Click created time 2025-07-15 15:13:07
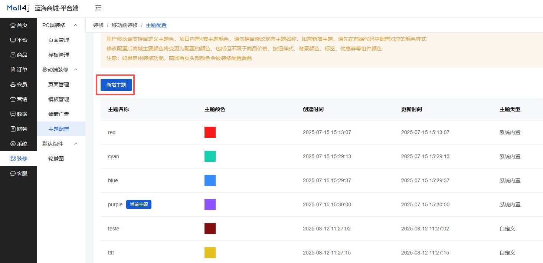Viewport: 543px width, 263px height. point(327,132)
